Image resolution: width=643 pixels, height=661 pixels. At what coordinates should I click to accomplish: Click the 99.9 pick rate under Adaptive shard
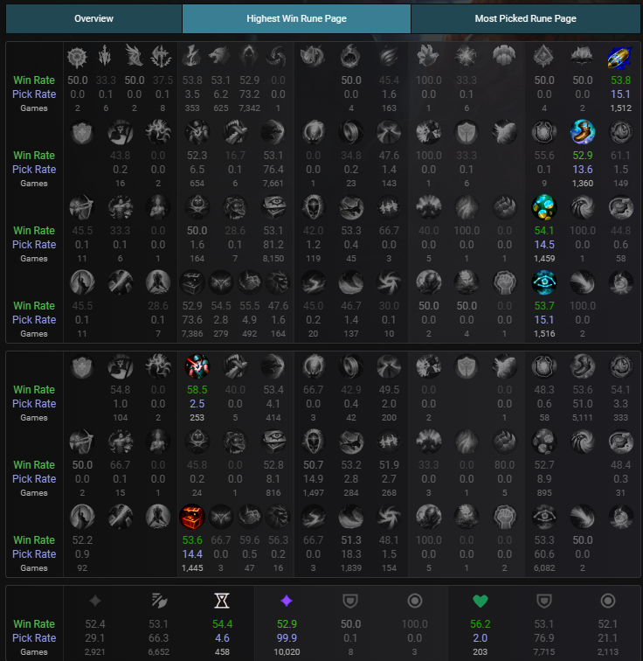click(x=287, y=637)
